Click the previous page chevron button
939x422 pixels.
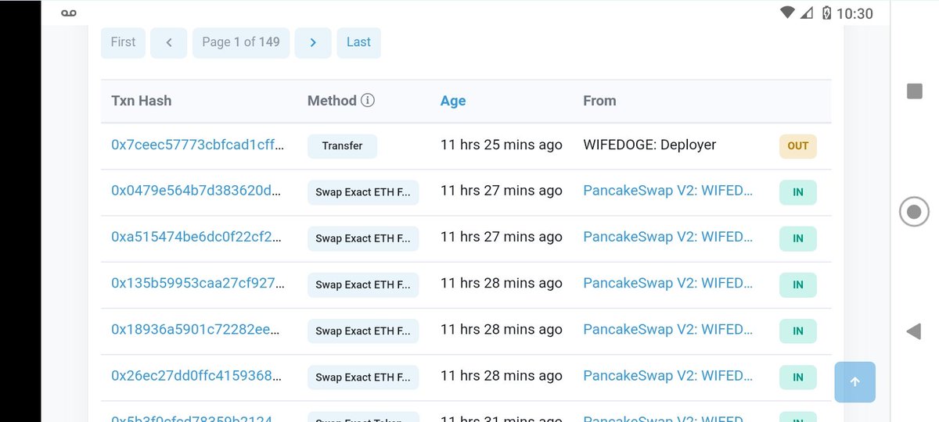(168, 42)
